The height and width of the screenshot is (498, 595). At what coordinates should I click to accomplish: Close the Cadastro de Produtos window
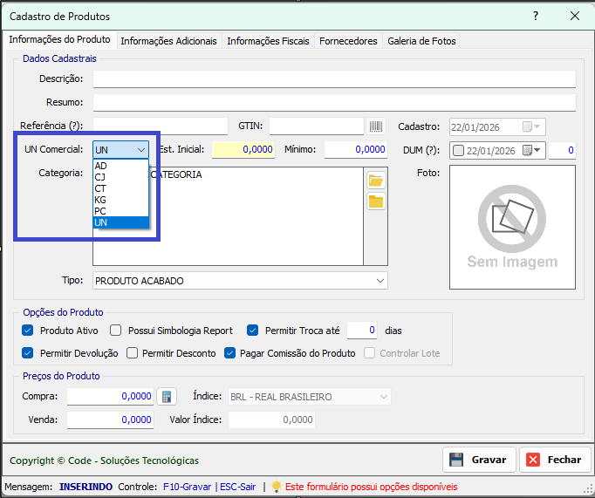pos(575,16)
